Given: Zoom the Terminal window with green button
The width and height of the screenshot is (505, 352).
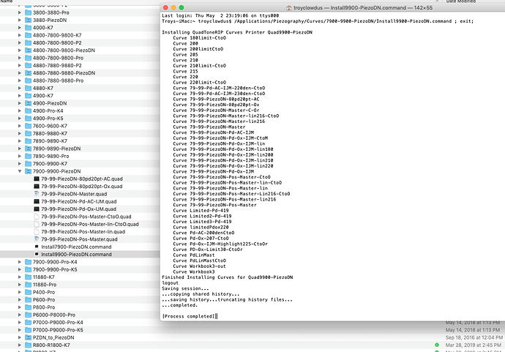Looking at the screenshot, I should 182,7.
